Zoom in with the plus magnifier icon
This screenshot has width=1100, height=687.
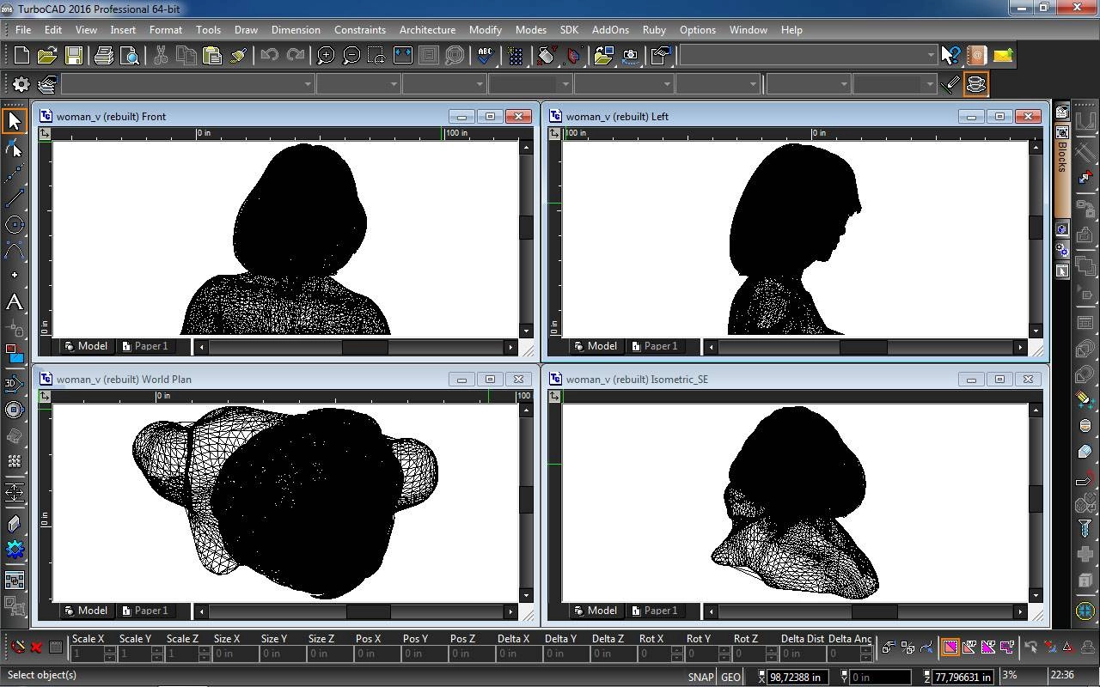tap(326, 56)
